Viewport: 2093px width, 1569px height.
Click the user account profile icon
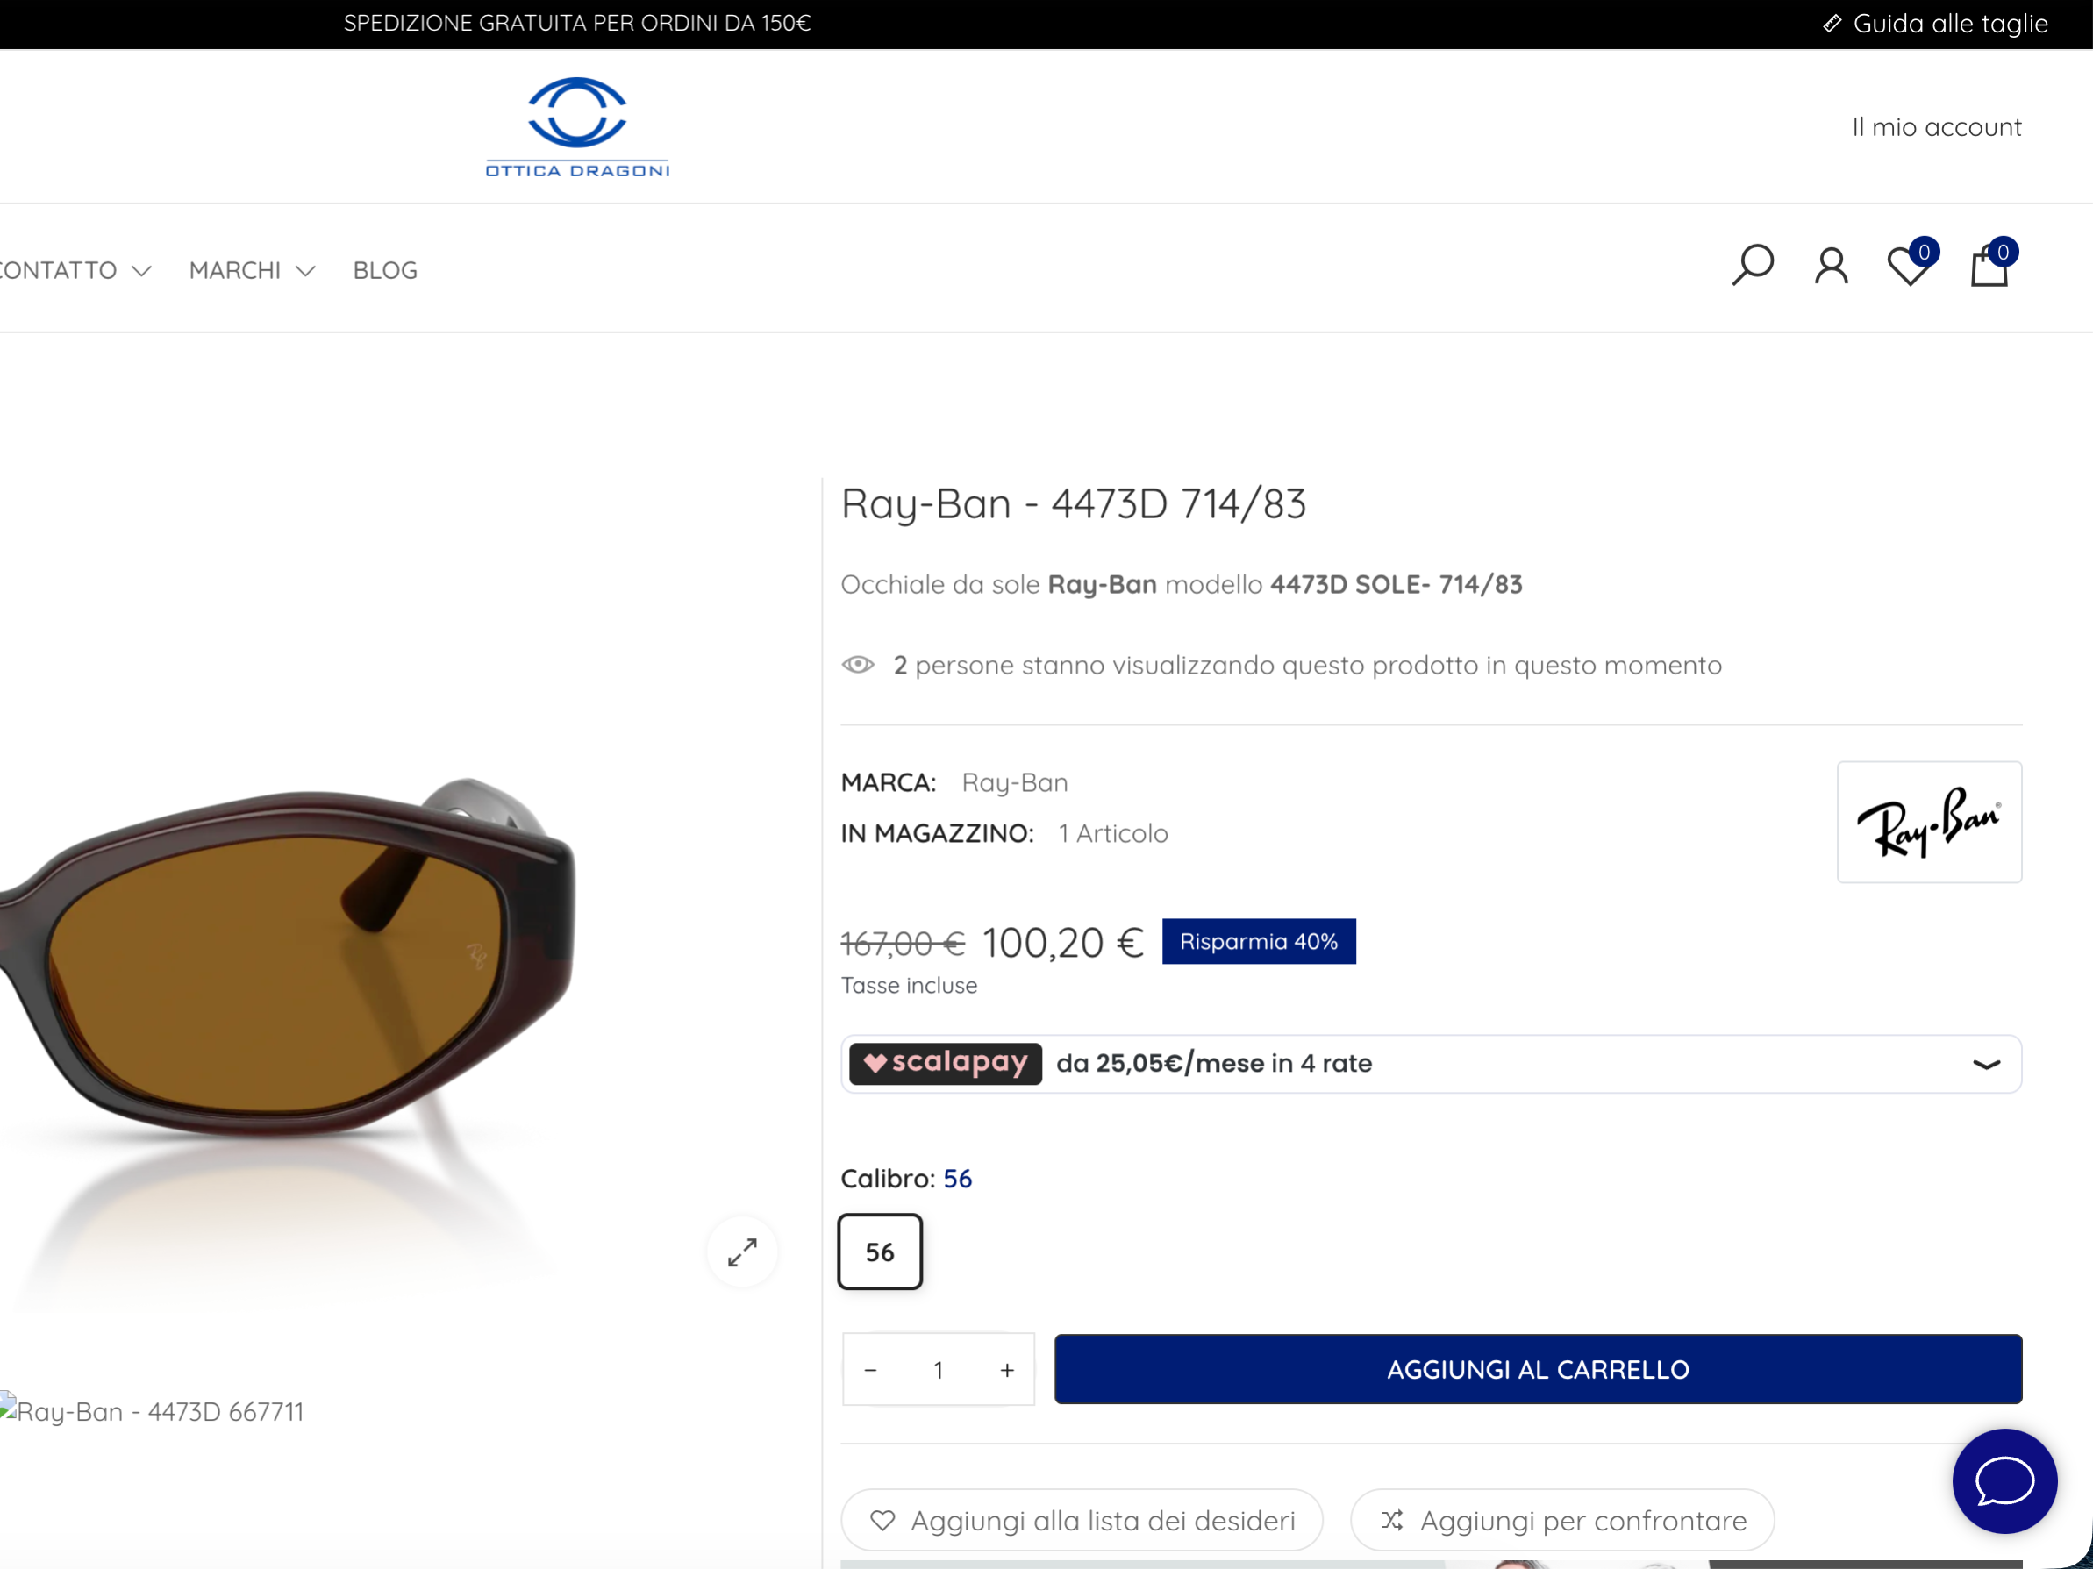pyautogui.click(x=1831, y=266)
